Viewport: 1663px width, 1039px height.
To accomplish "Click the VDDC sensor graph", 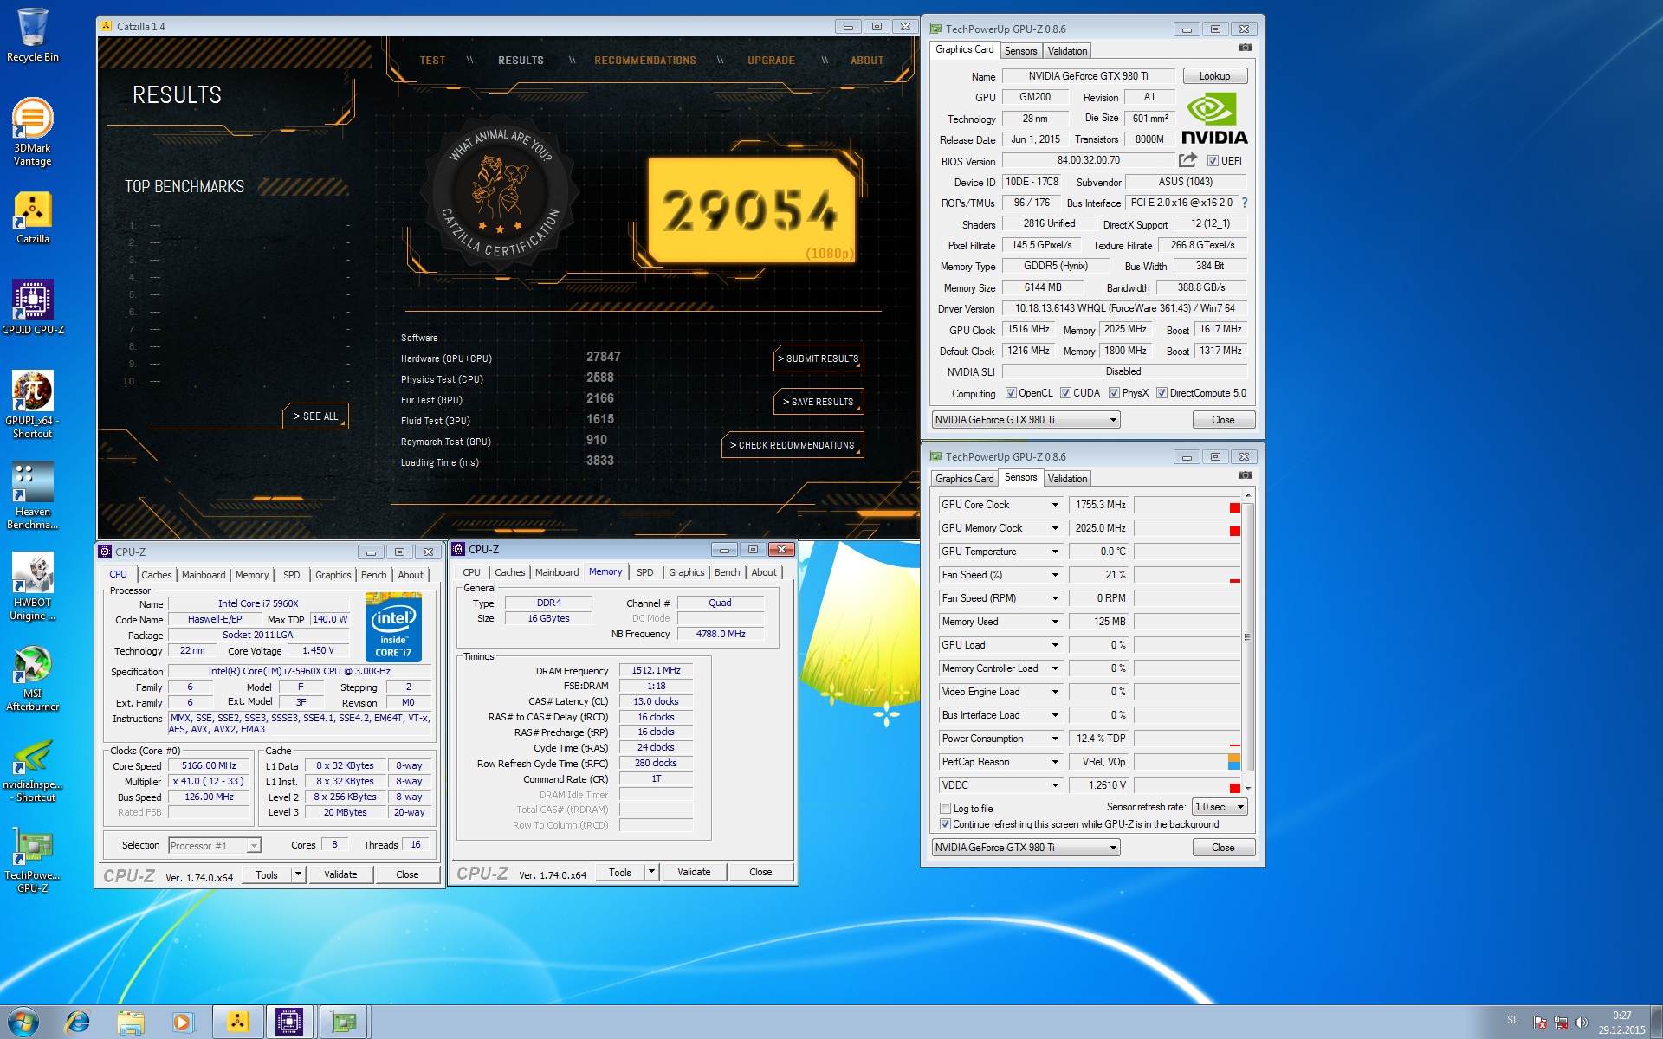I will coord(1187,785).
